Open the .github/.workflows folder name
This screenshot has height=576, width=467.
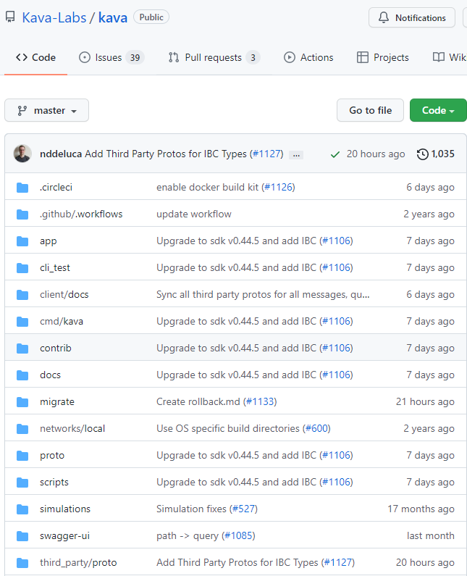[81, 214]
